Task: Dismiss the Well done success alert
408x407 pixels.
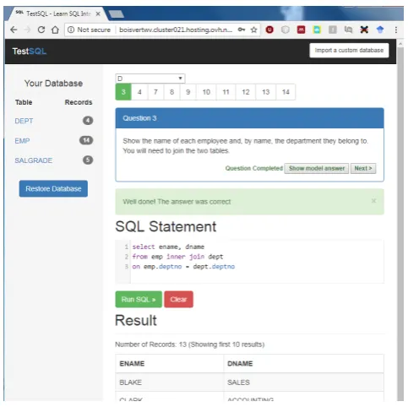Action: pos(373,201)
